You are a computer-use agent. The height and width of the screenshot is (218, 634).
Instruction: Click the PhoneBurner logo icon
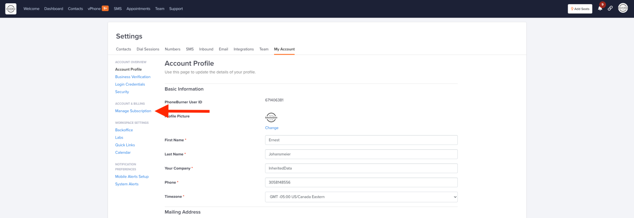click(x=11, y=9)
